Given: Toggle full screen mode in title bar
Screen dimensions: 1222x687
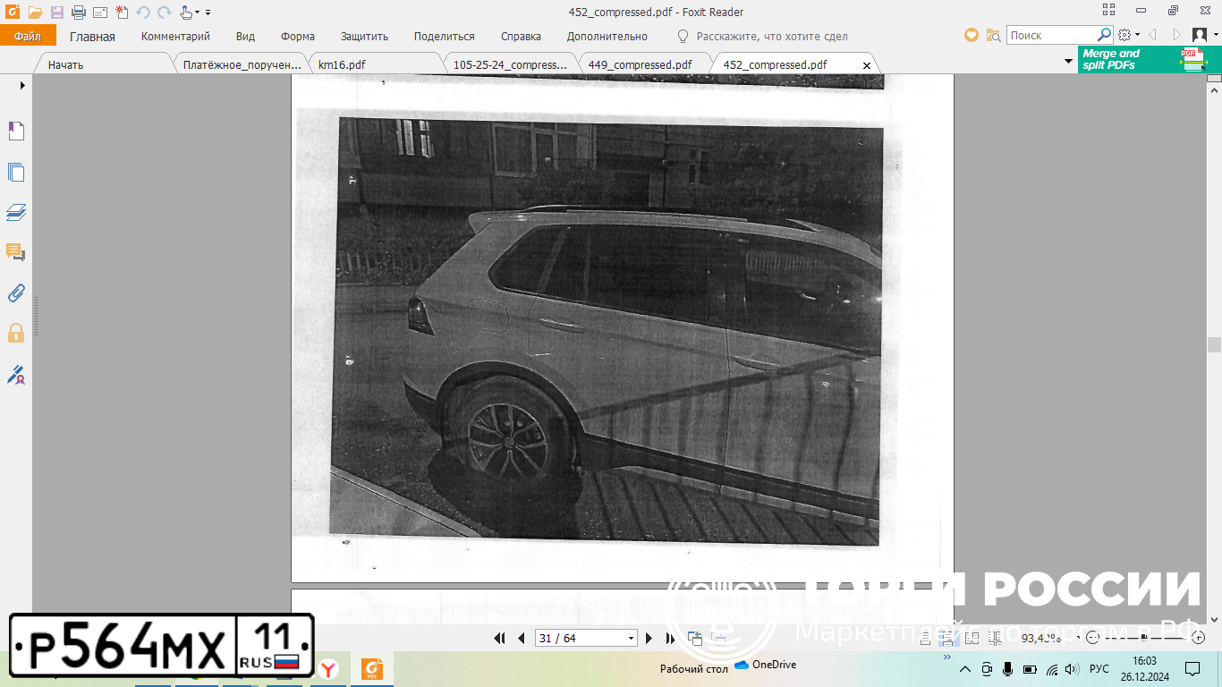Looking at the screenshot, I should tap(1108, 11).
